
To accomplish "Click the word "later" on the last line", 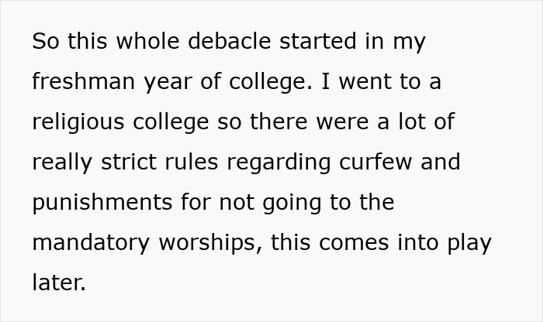I will coord(57,283).
